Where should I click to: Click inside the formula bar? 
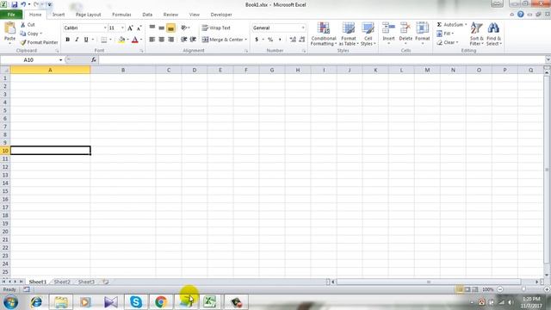point(321,60)
